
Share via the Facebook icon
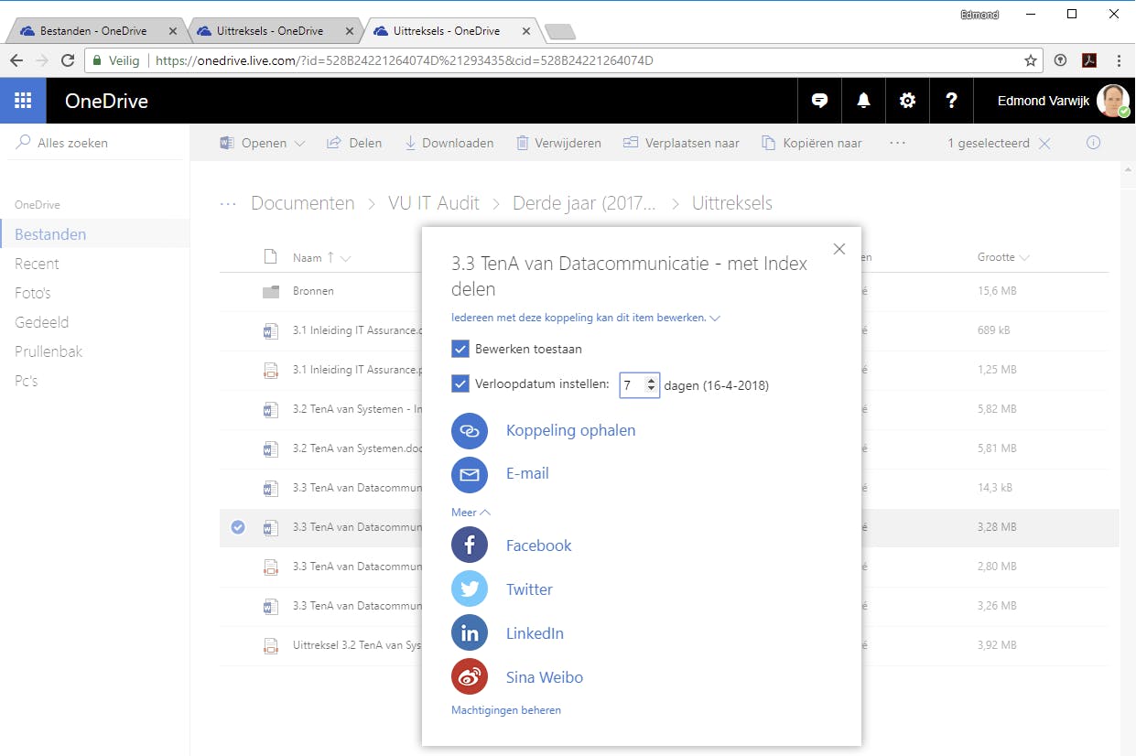pyautogui.click(x=470, y=545)
